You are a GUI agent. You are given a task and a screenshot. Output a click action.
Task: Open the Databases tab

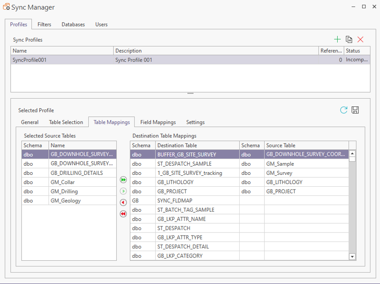click(73, 25)
